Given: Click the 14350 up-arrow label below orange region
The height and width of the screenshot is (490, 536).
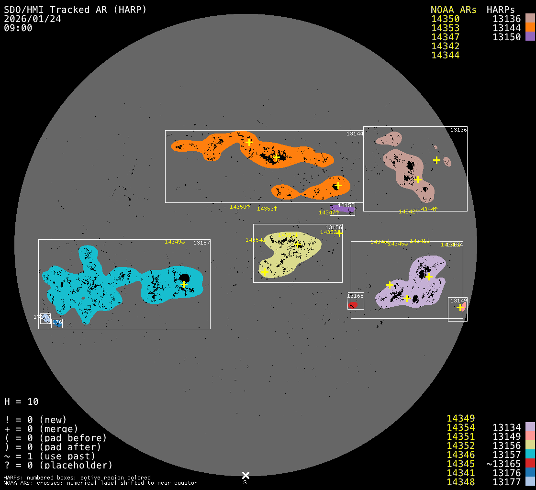Looking at the screenshot, I should tap(240, 207).
